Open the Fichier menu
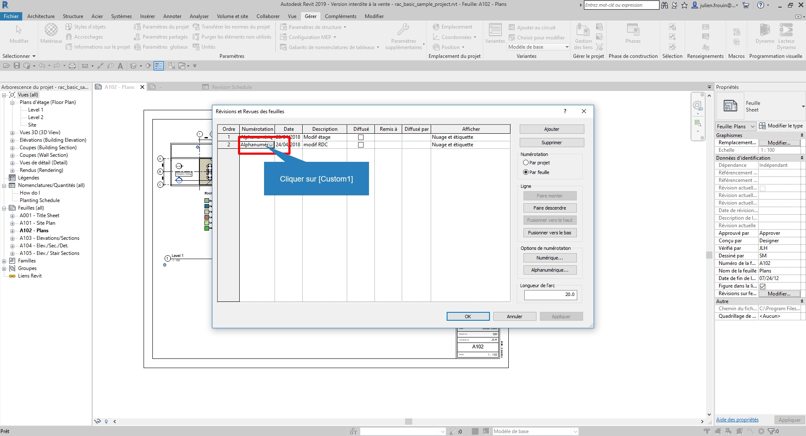The image size is (806, 436). (11, 16)
